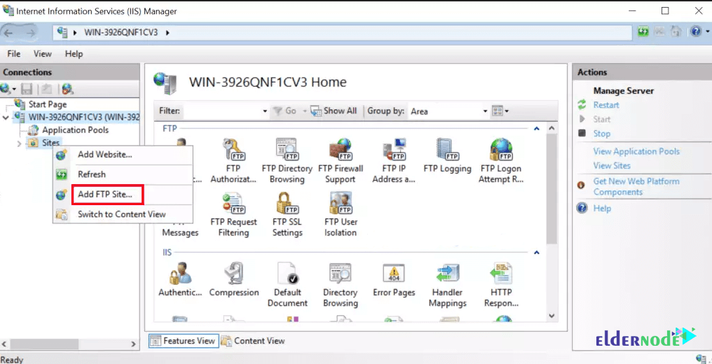Screen dimensions: 712x364
Task: Click Get New Web Platform Components
Action: pyautogui.click(x=636, y=187)
